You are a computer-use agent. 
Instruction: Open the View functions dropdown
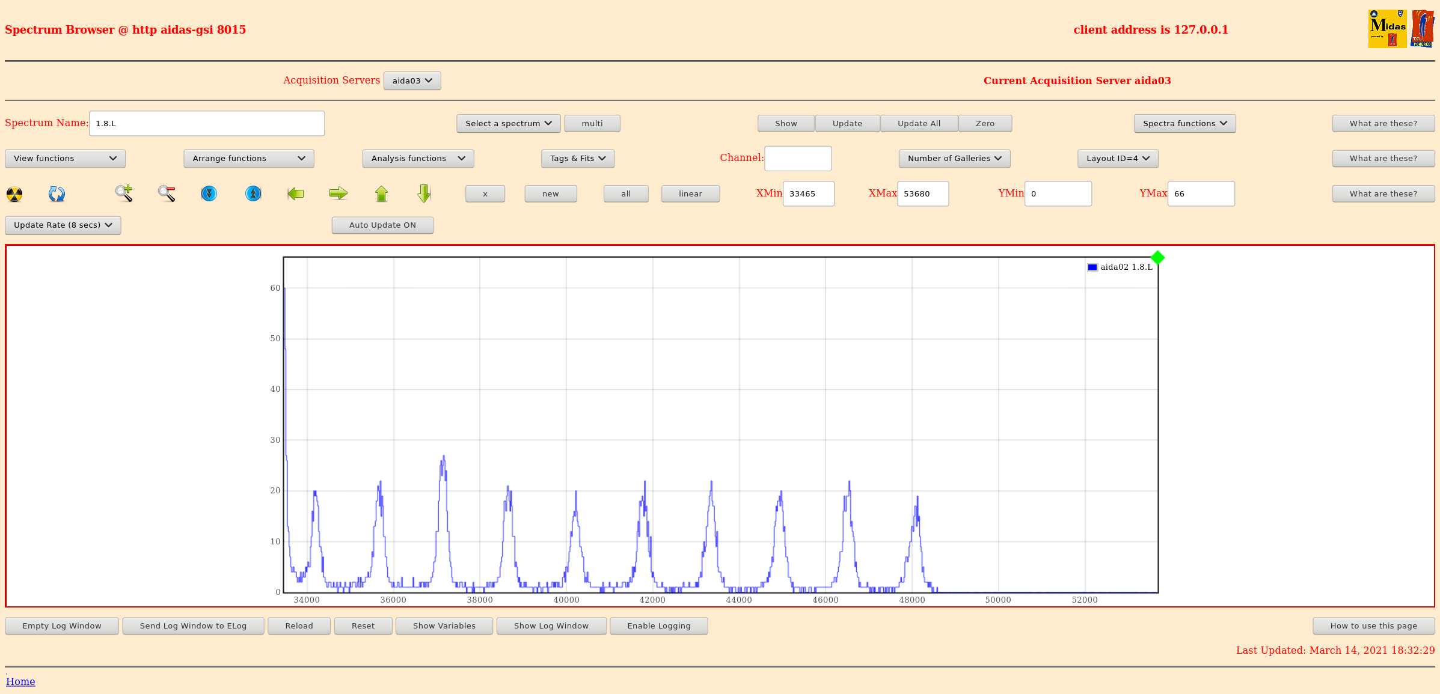pos(65,159)
